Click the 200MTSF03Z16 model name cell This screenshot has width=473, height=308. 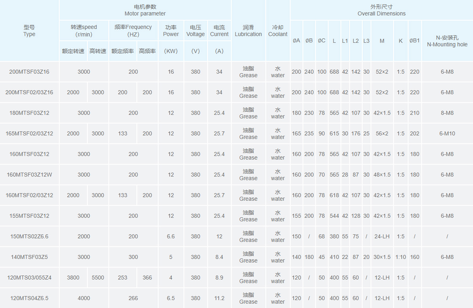click(29, 72)
